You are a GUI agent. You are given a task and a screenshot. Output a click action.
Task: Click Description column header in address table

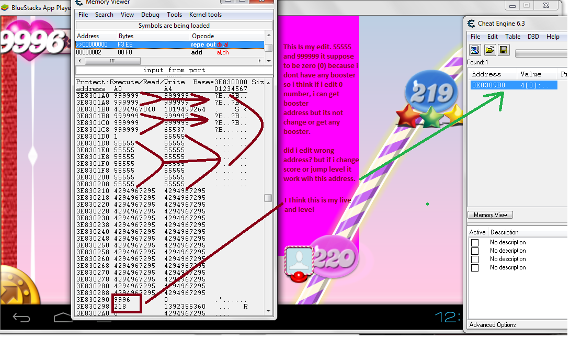pyautogui.click(x=504, y=232)
